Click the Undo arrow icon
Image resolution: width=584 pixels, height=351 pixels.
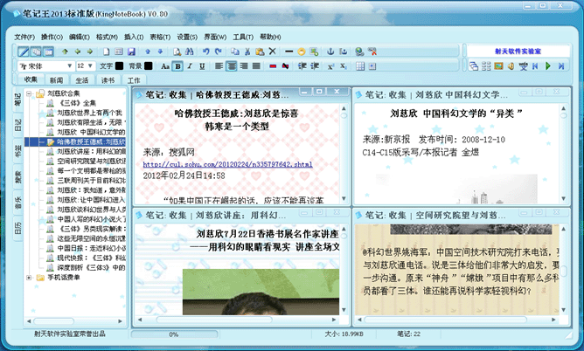(205, 52)
